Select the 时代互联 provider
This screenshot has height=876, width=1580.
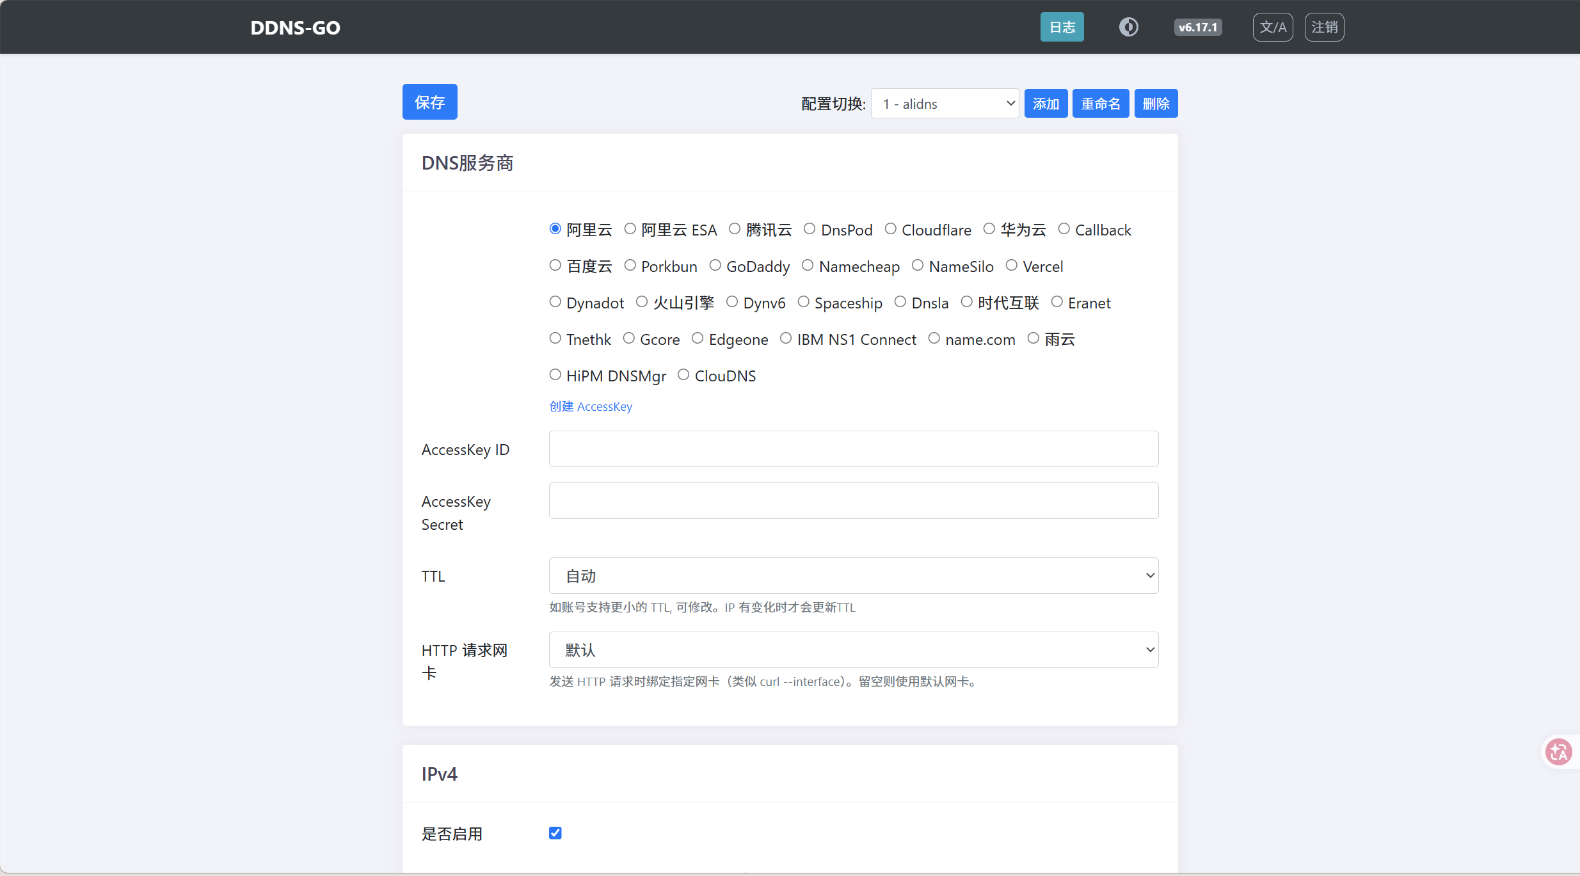967,302
